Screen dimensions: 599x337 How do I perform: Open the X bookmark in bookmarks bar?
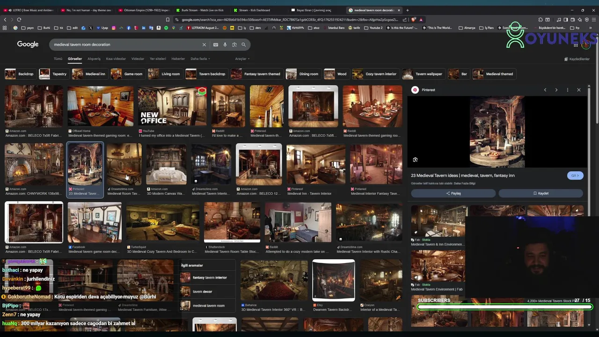[91, 28]
